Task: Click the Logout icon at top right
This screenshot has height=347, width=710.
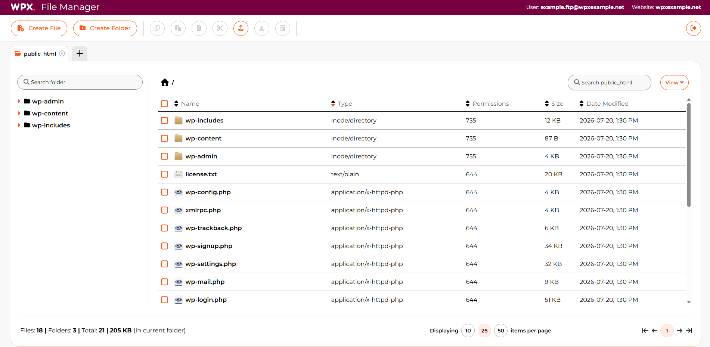Action: point(694,28)
